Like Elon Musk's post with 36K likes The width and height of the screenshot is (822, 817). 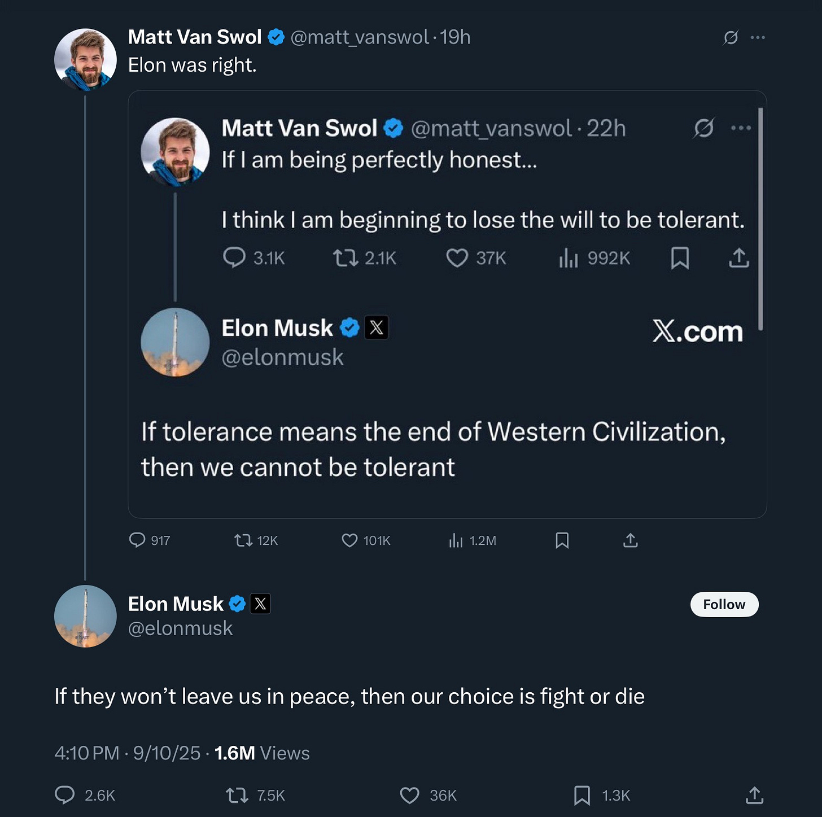click(x=410, y=795)
